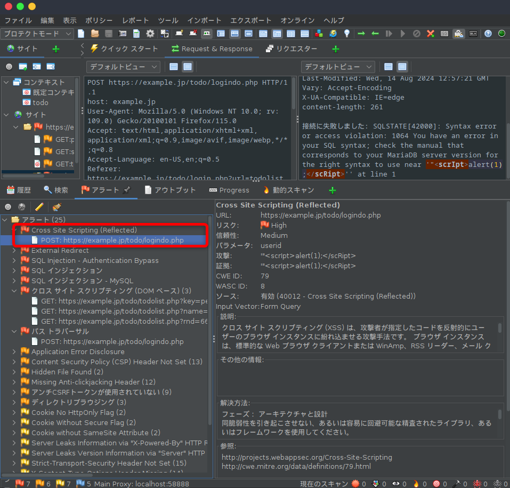The width and height of the screenshot is (510, 488).
Task: Switch to the クイック スタート tab
Action: (x=124, y=49)
